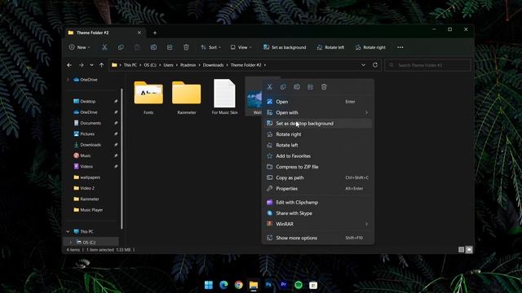This screenshot has width=522, height=293.
Task: Choose Open in context menu
Action: (x=318, y=102)
